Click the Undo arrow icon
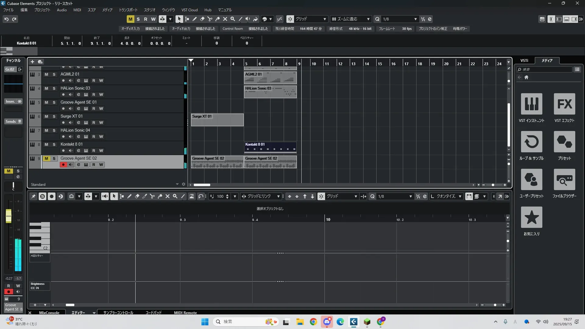Screen dimensions: 585x329 coord(6,19)
